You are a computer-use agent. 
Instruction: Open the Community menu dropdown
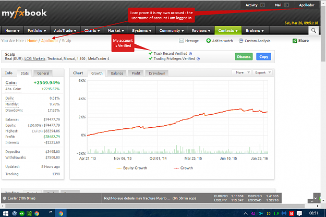coord(172,31)
